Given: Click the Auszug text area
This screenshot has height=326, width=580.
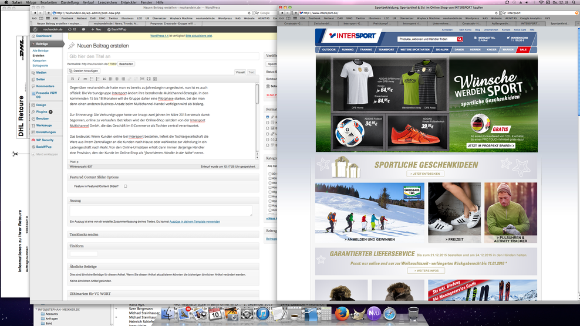Looking at the screenshot, I should [161, 210].
